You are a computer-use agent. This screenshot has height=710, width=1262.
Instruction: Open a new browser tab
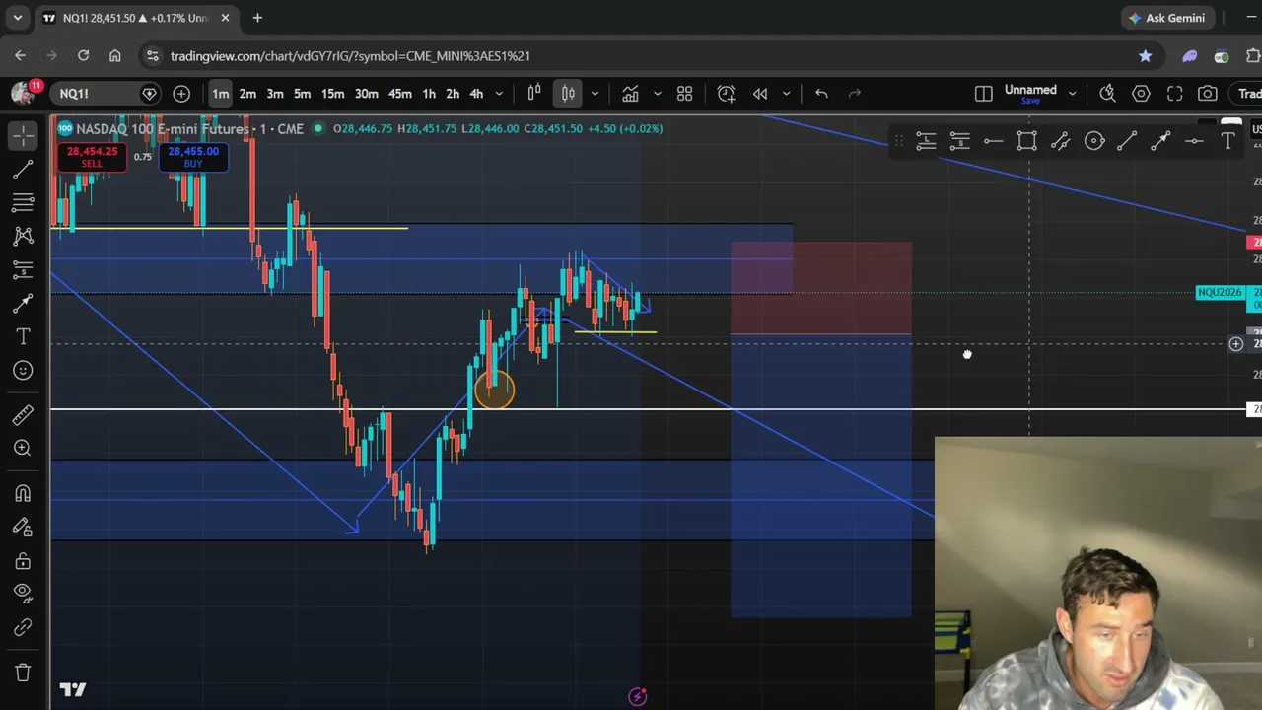(x=257, y=18)
